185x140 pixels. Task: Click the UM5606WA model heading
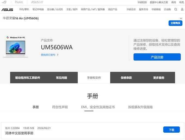coord(57,47)
